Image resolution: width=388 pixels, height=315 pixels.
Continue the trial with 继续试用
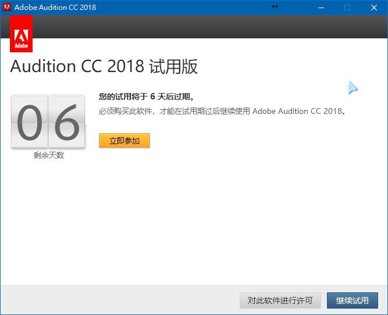point(353,300)
